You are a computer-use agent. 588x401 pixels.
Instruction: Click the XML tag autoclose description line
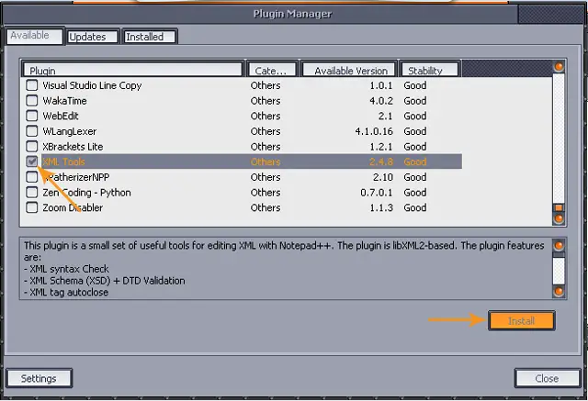66,292
